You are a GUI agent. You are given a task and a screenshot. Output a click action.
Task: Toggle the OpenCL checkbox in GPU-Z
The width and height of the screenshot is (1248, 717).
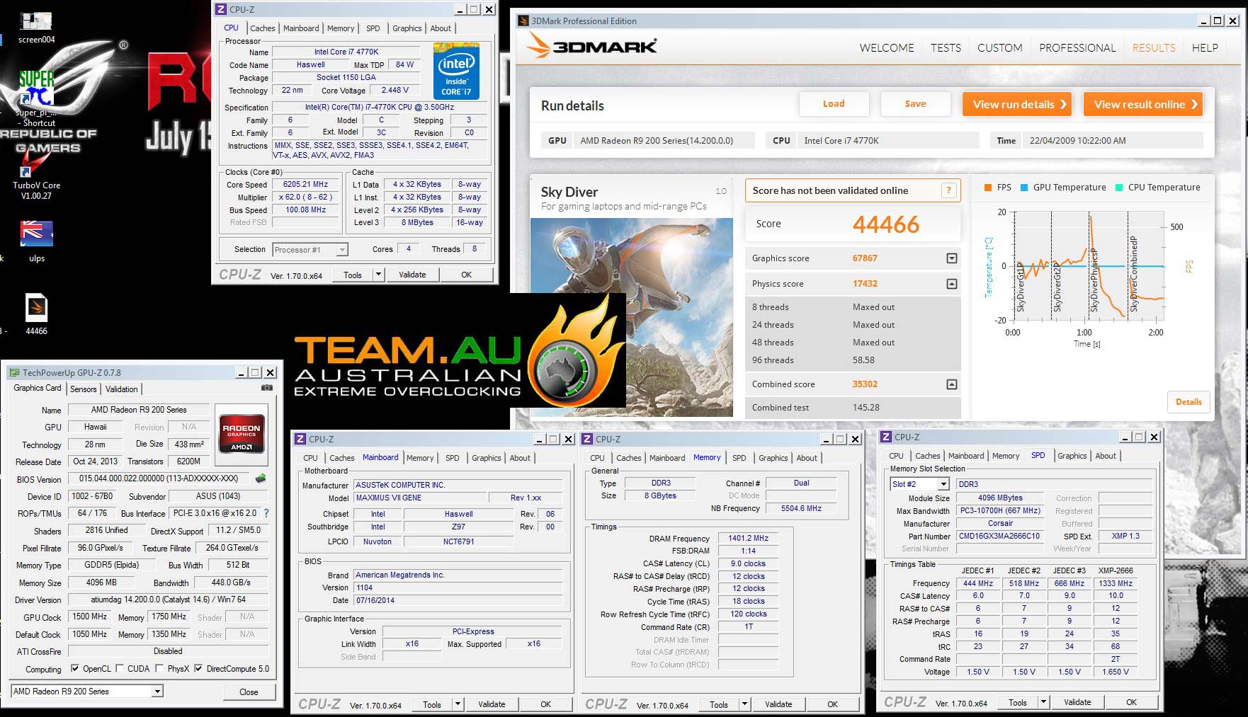pyautogui.click(x=75, y=668)
